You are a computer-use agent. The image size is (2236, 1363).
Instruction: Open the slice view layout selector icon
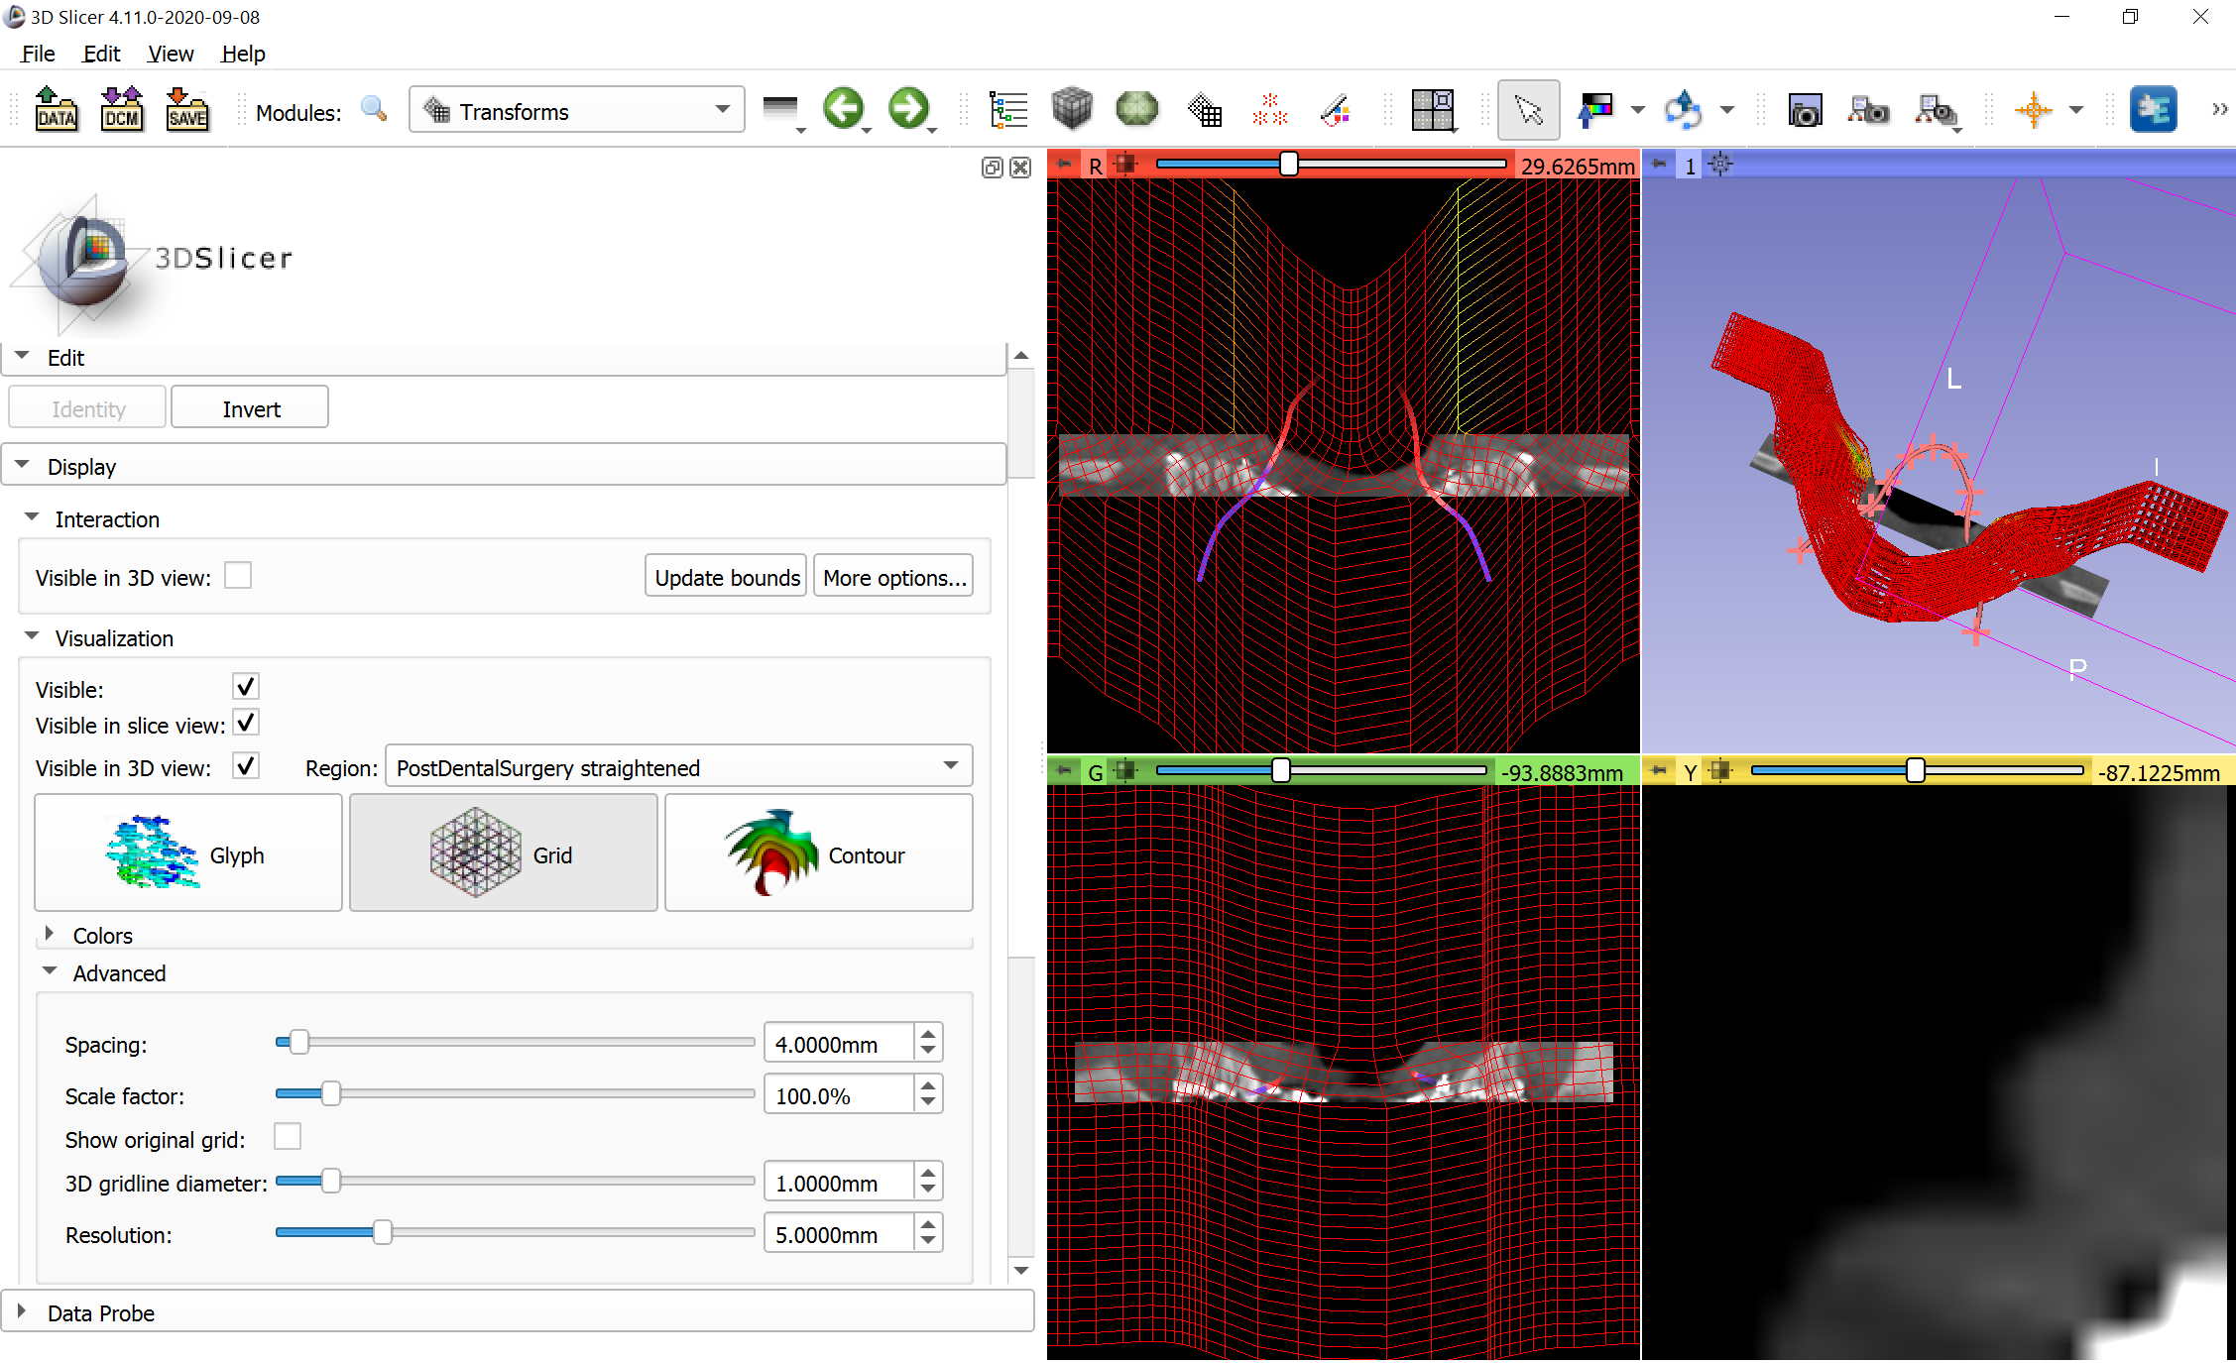coord(1432,109)
